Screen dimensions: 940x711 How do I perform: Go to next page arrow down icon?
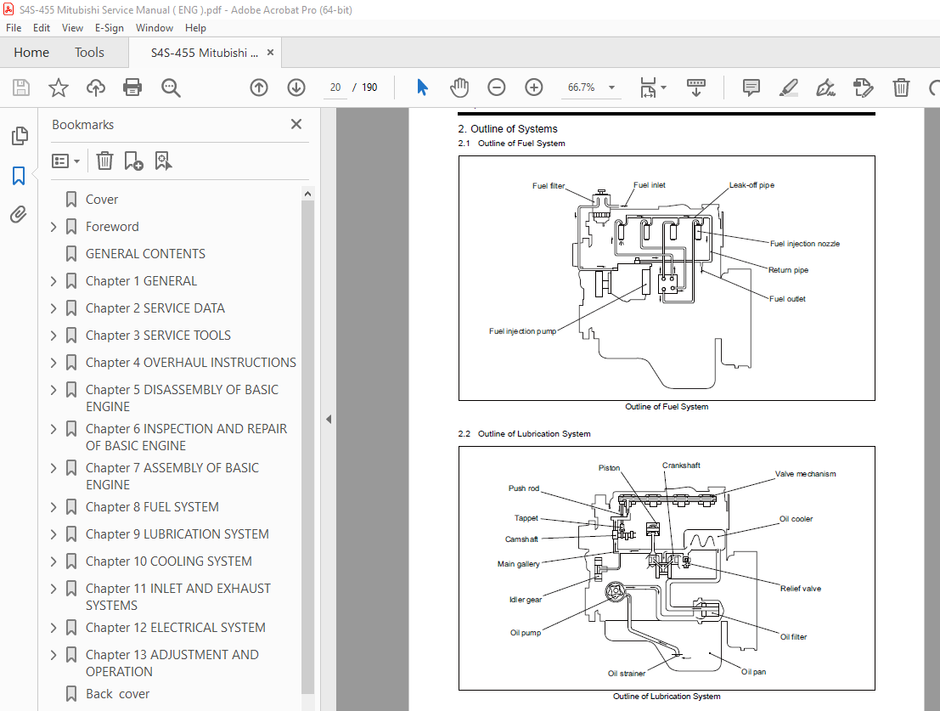pos(296,87)
